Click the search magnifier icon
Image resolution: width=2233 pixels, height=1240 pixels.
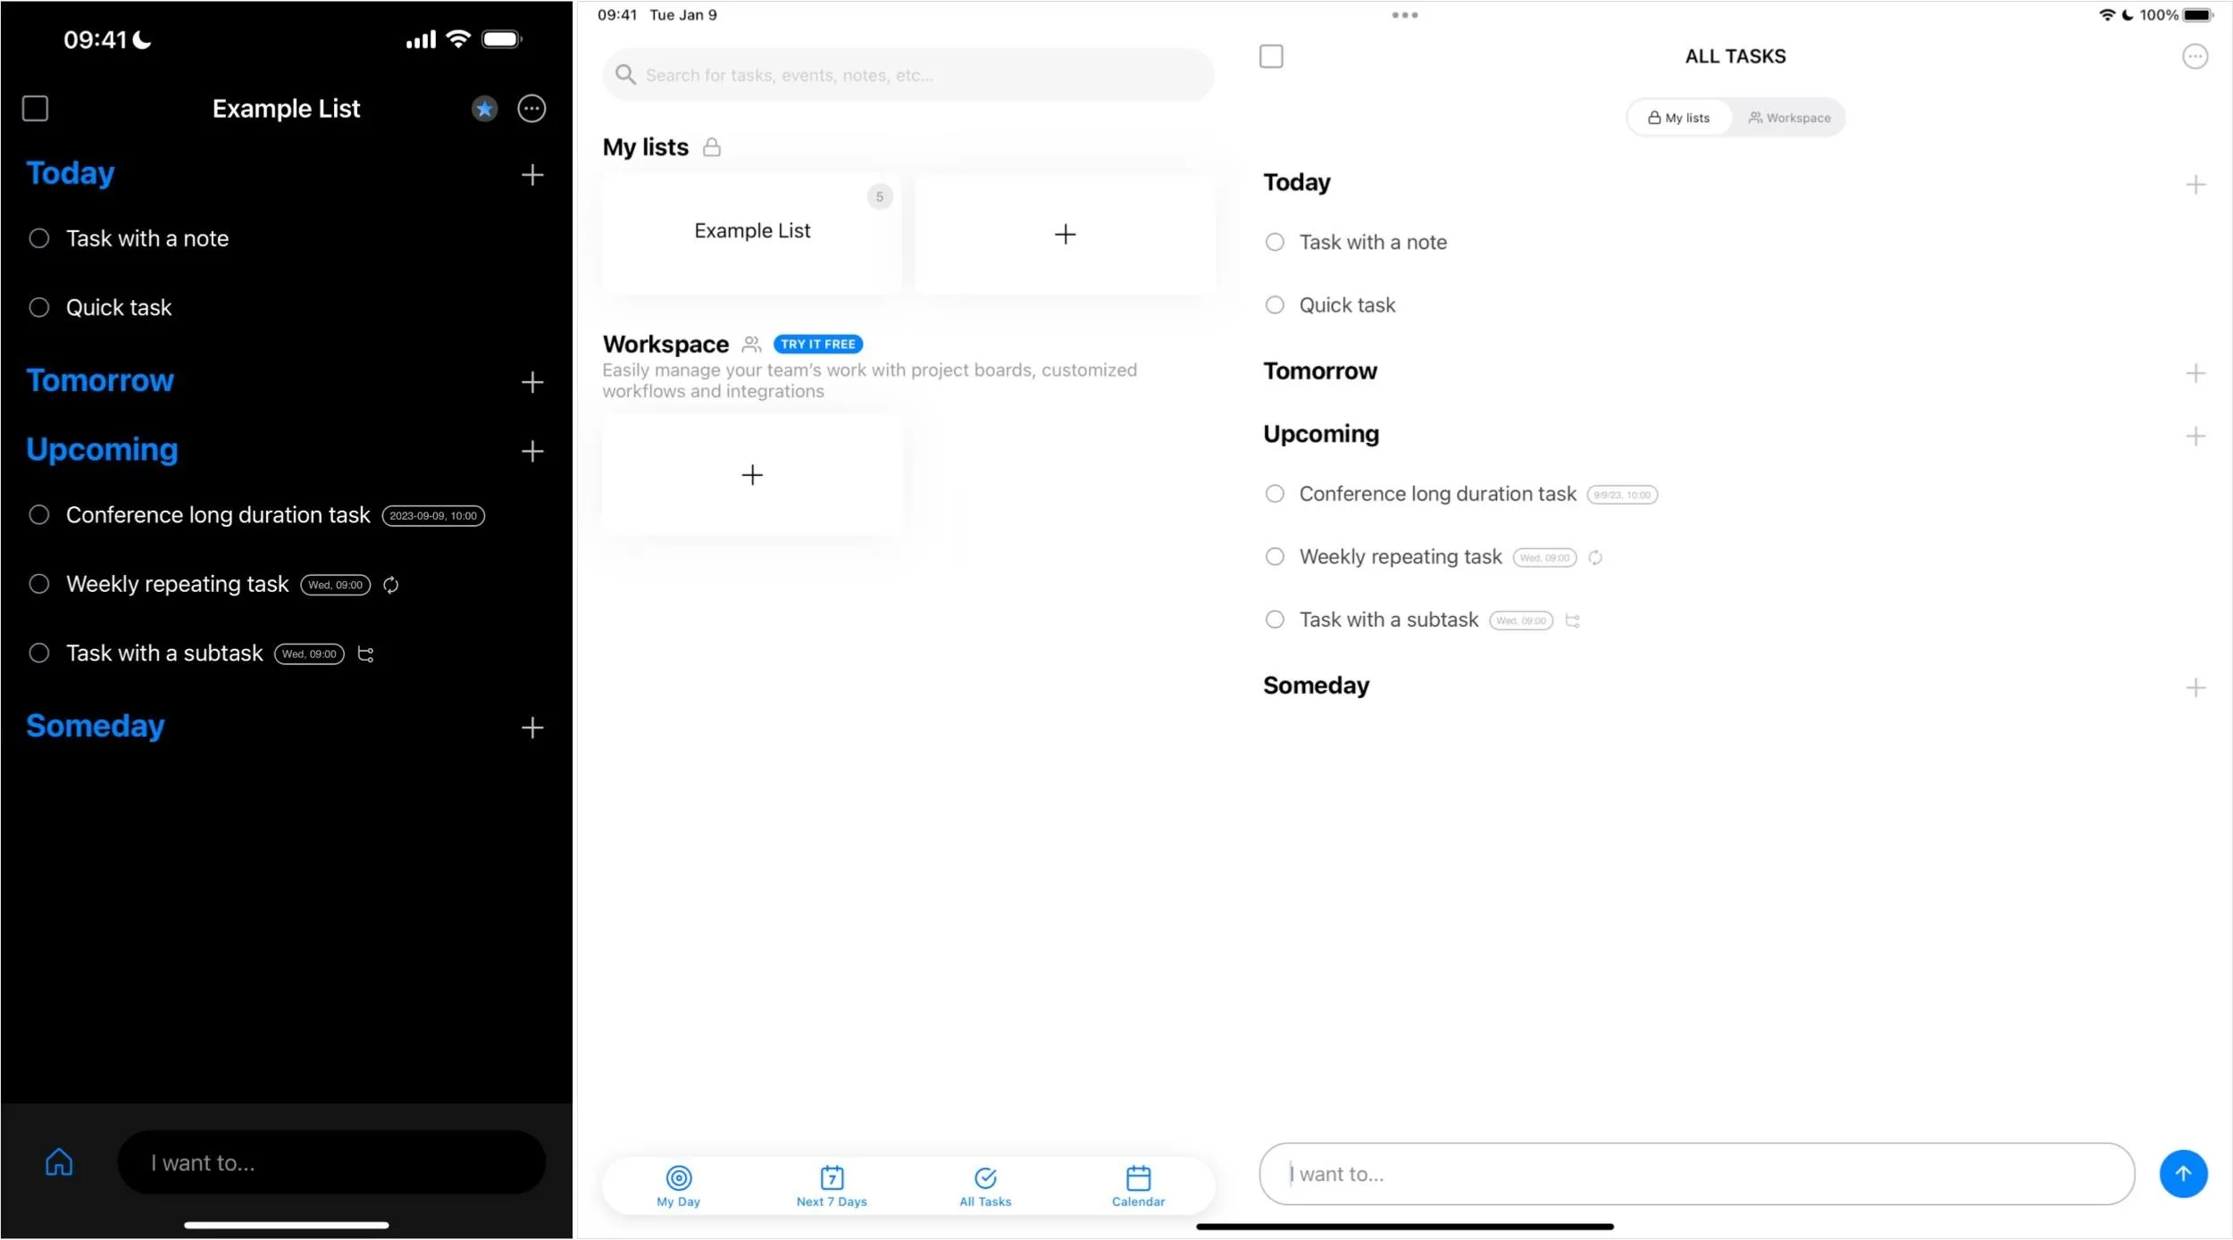click(625, 75)
